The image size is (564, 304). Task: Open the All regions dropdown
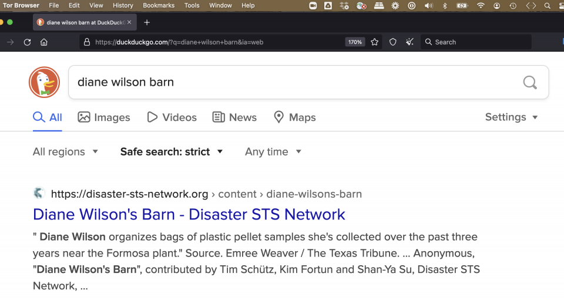point(65,151)
